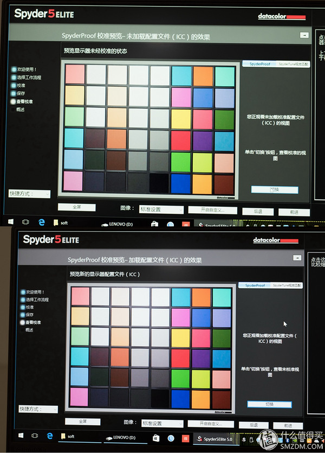The image size is (325, 453).
Task: Click 开启自定义 button in the lower window
Action: click(211, 424)
